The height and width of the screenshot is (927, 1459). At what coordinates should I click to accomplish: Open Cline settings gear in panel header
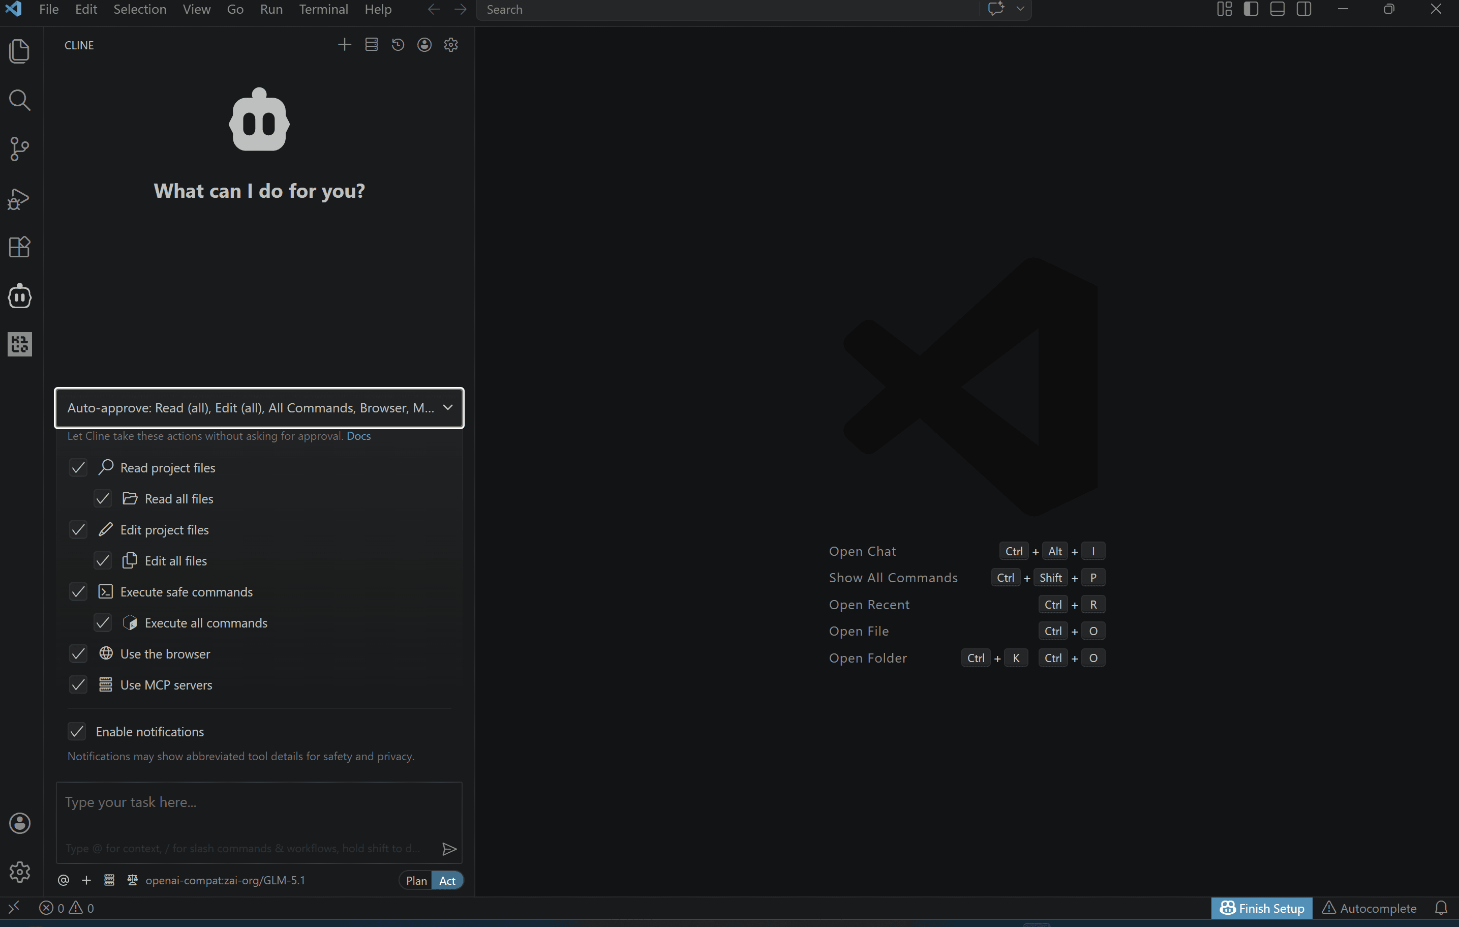tap(451, 45)
